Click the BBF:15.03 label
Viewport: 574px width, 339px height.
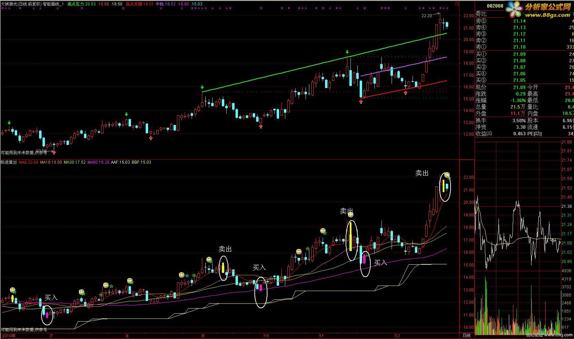point(141,162)
